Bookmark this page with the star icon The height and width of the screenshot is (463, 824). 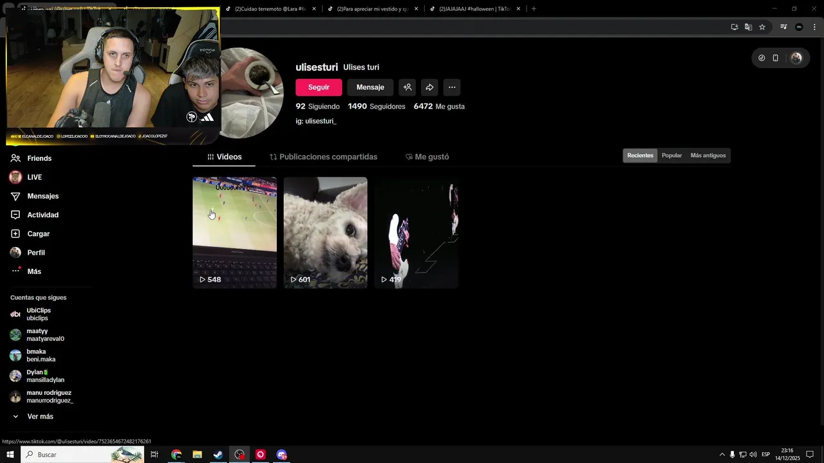coord(762,27)
